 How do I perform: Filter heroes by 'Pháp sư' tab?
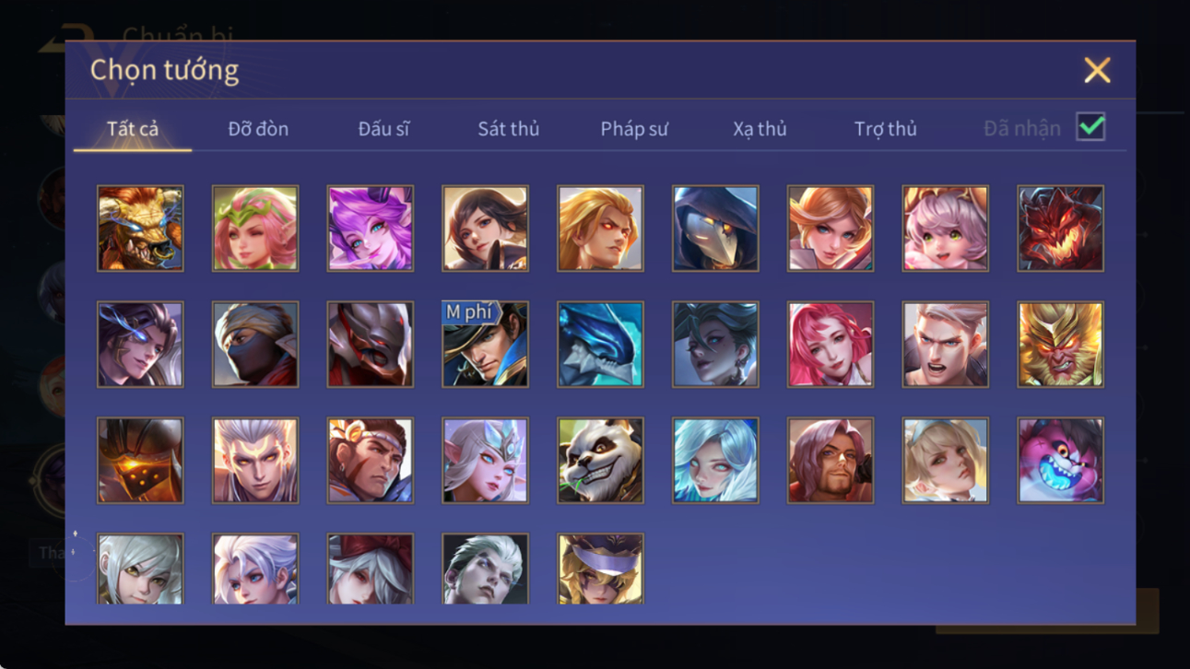pyautogui.click(x=634, y=129)
